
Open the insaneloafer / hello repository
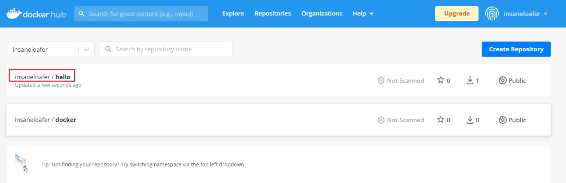43,77
